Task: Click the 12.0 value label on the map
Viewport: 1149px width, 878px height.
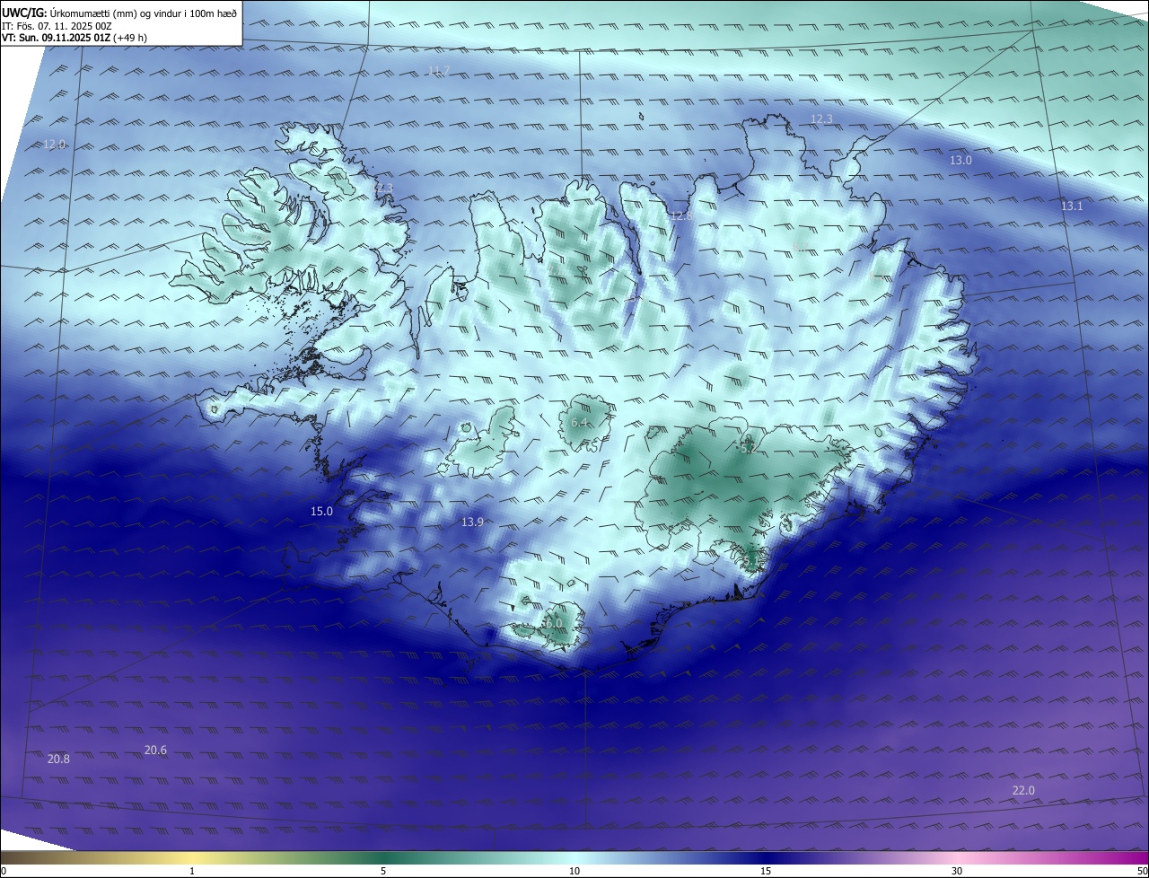Action: click(x=55, y=144)
